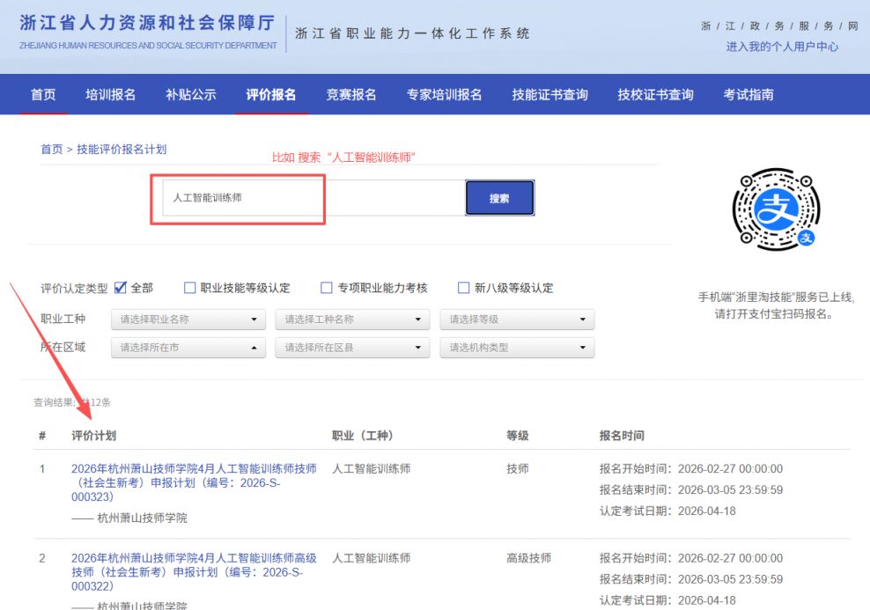Viewport: 870px width, 610px height.
Task: Click the 职业工种 filter label
Action: pos(63,319)
